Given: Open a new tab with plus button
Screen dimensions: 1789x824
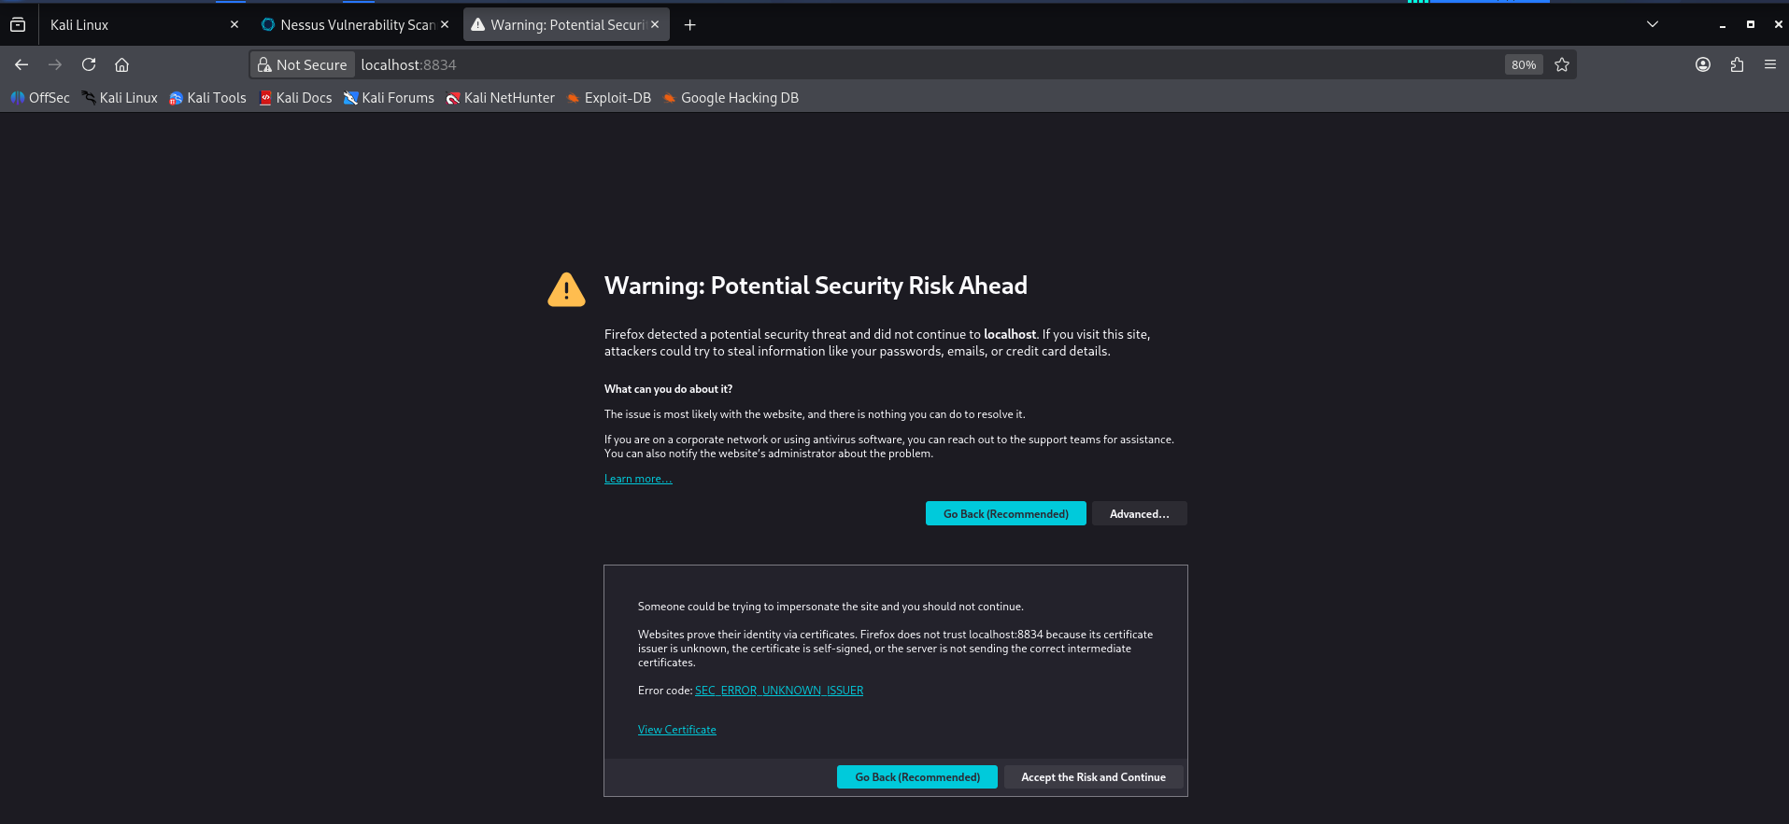Looking at the screenshot, I should 689,25.
